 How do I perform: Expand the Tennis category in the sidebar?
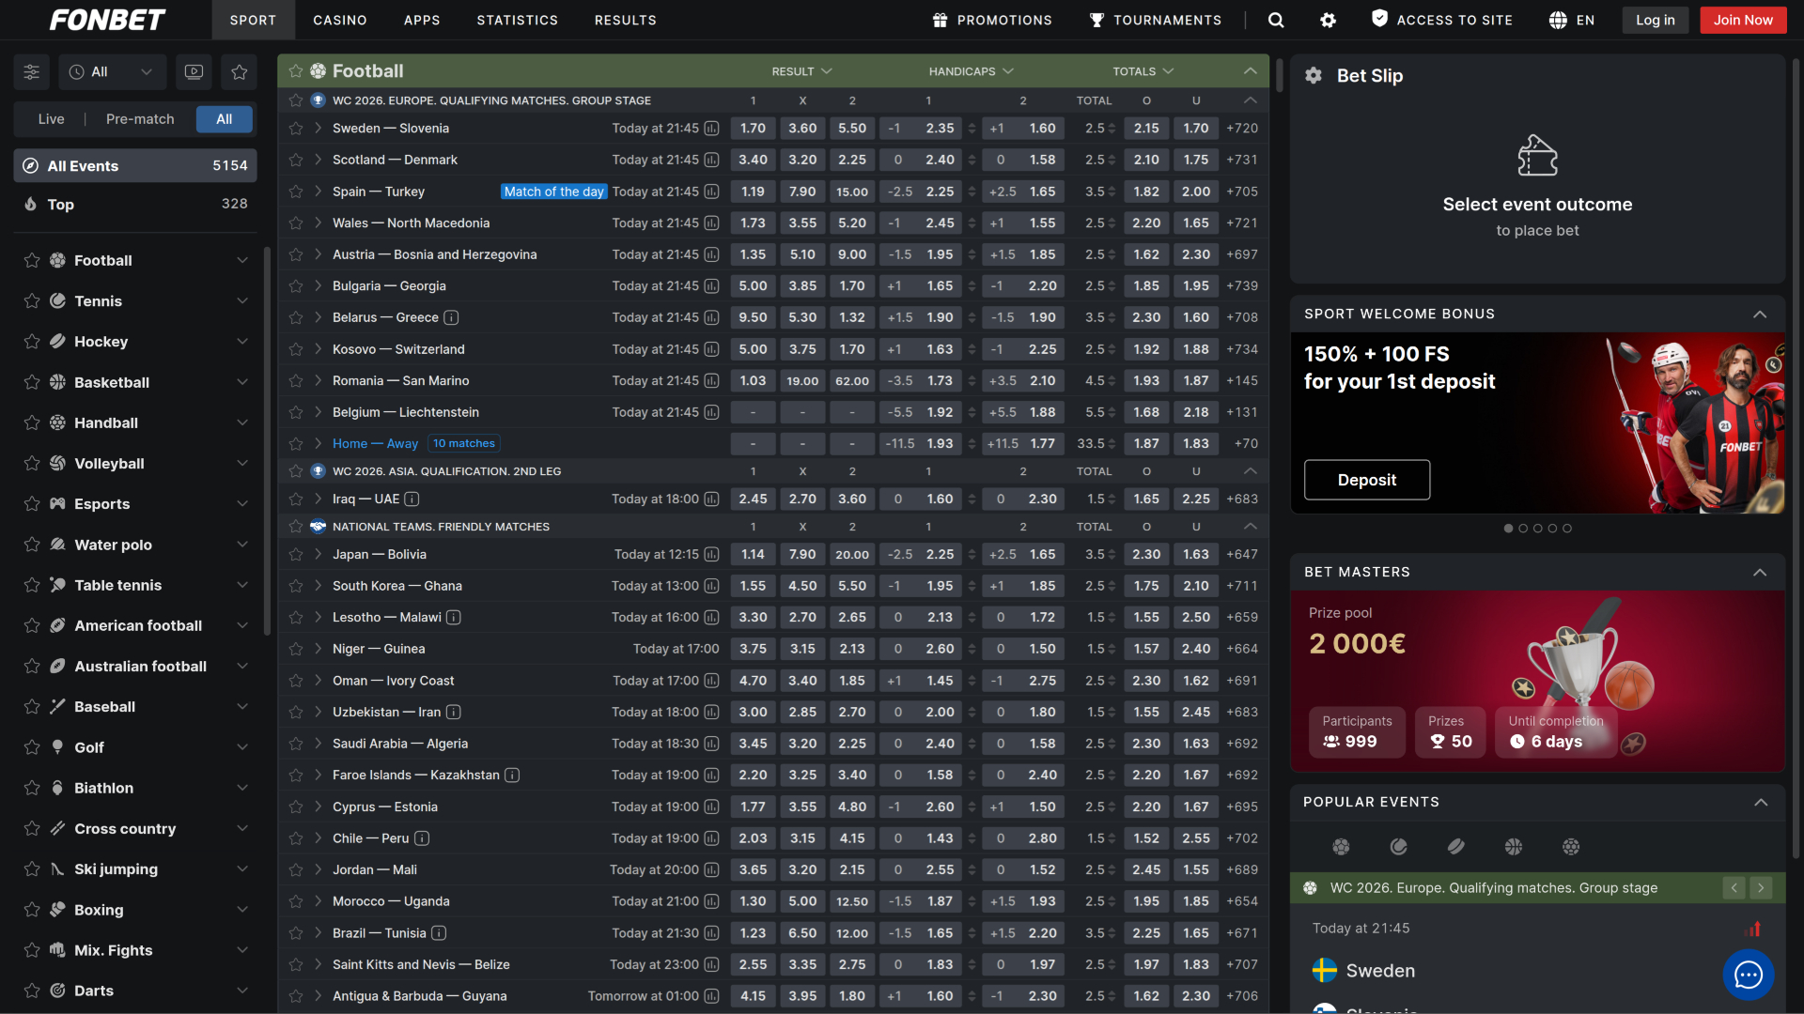(x=243, y=300)
